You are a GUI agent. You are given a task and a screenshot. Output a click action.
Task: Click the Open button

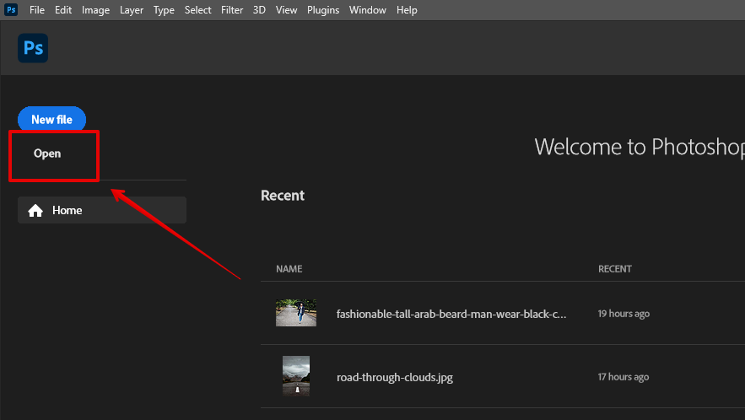[47, 153]
